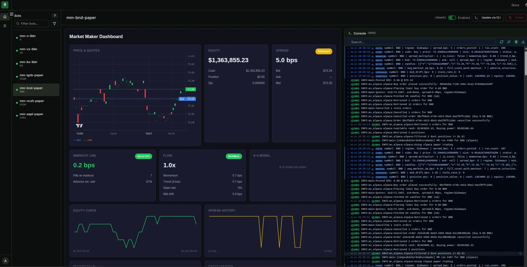527x267 pixels.
Task: Click the 5.0 bps spread value
Action: coord(287,60)
